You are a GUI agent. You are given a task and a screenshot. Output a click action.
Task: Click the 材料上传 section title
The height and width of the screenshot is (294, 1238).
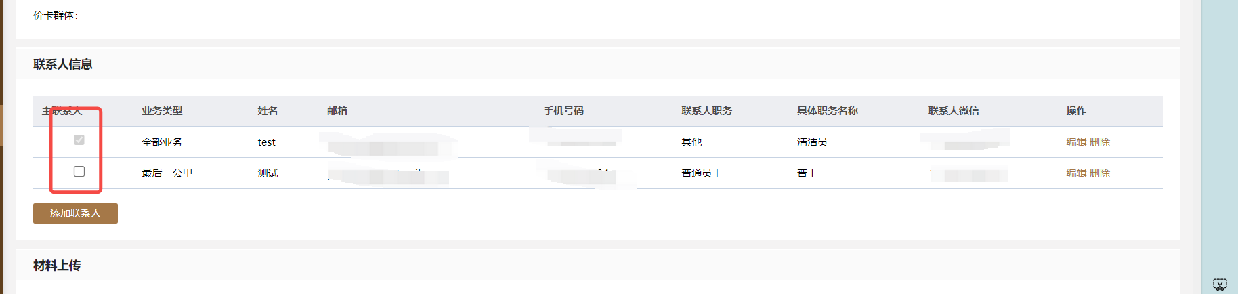coord(57,266)
